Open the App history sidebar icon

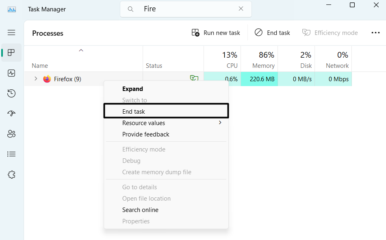[11, 93]
